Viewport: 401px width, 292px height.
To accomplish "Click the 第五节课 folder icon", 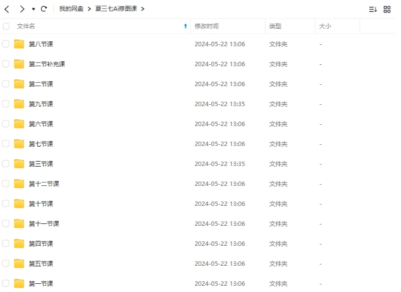I will 19,263.
